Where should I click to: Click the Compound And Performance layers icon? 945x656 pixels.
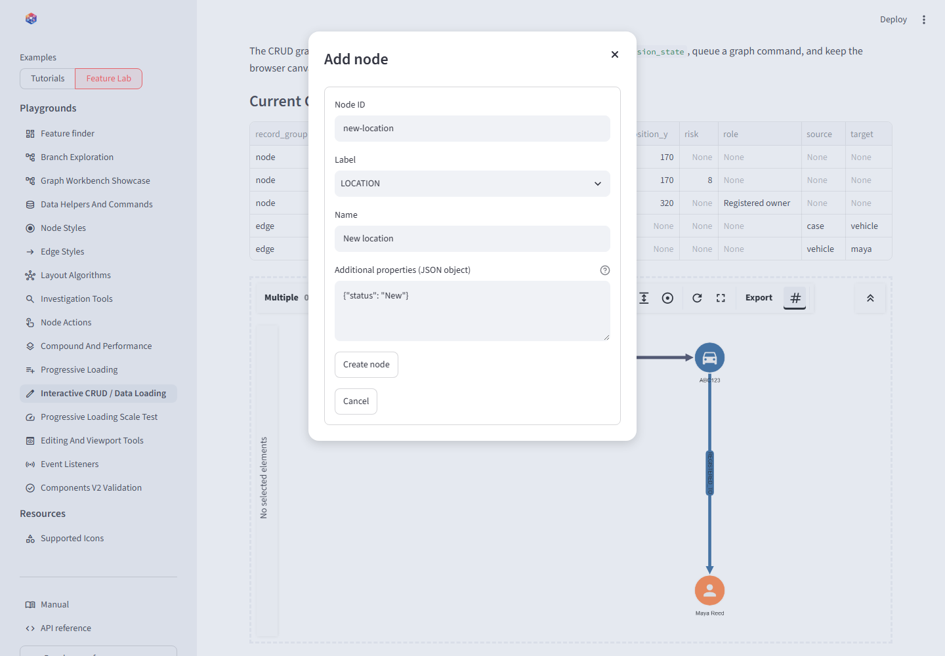click(x=30, y=346)
